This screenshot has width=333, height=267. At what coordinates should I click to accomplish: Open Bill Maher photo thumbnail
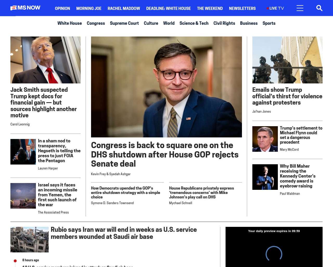(x=265, y=177)
